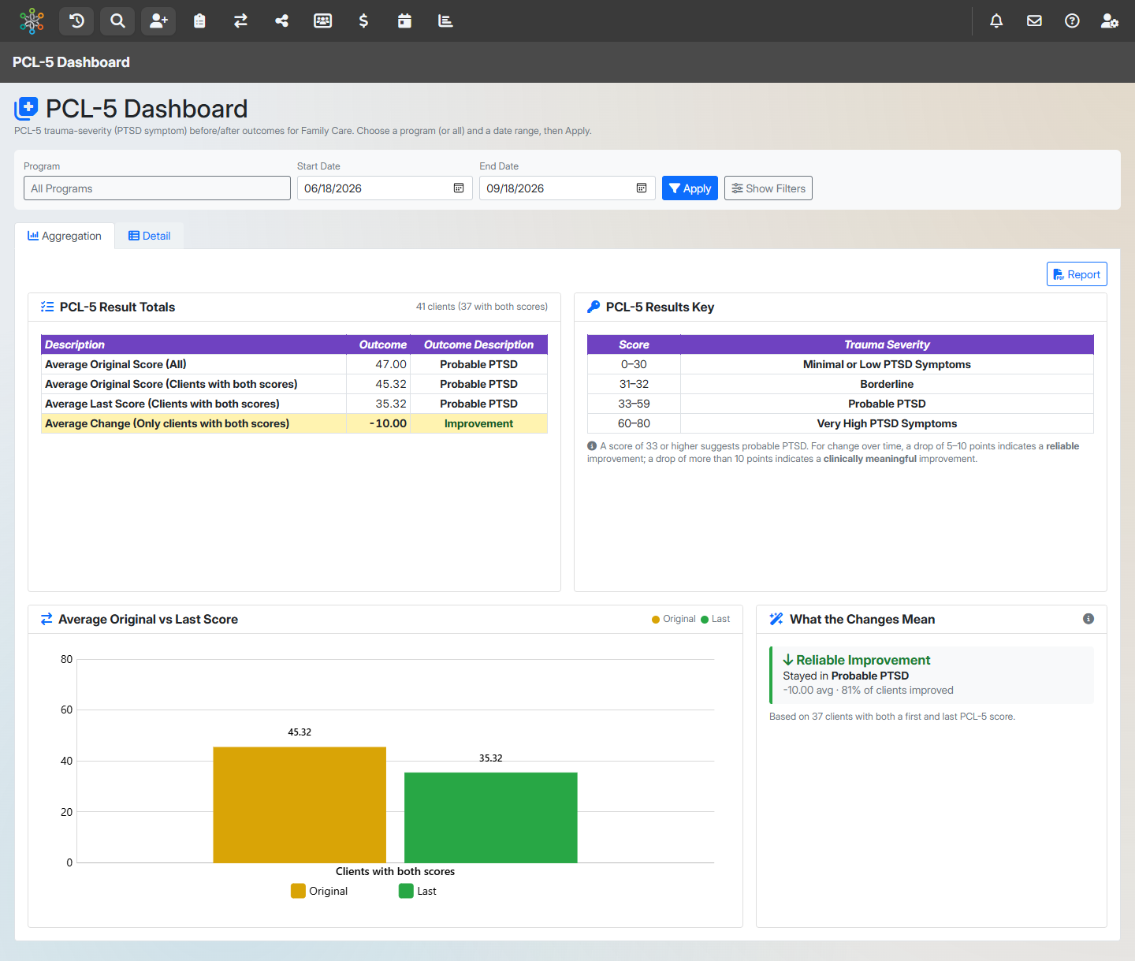
Task: Toggle the Original legend box below chart
Action: 319,891
